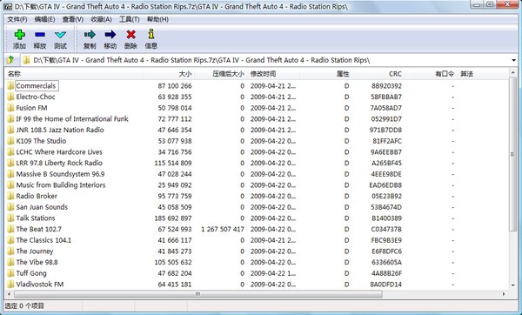Open the Tools (工具) menu
522x315 pixels.
click(129, 19)
